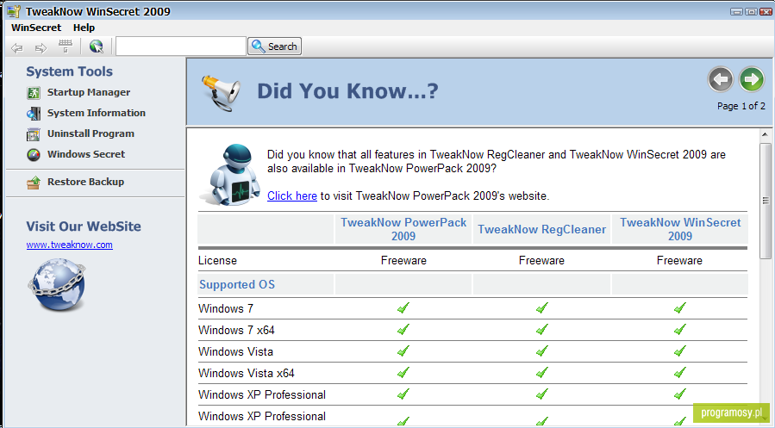775x428 pixels.
Task: Click WinSecret checkmark in Windows Vista x64 row
Action: click(x=680, y=372)
